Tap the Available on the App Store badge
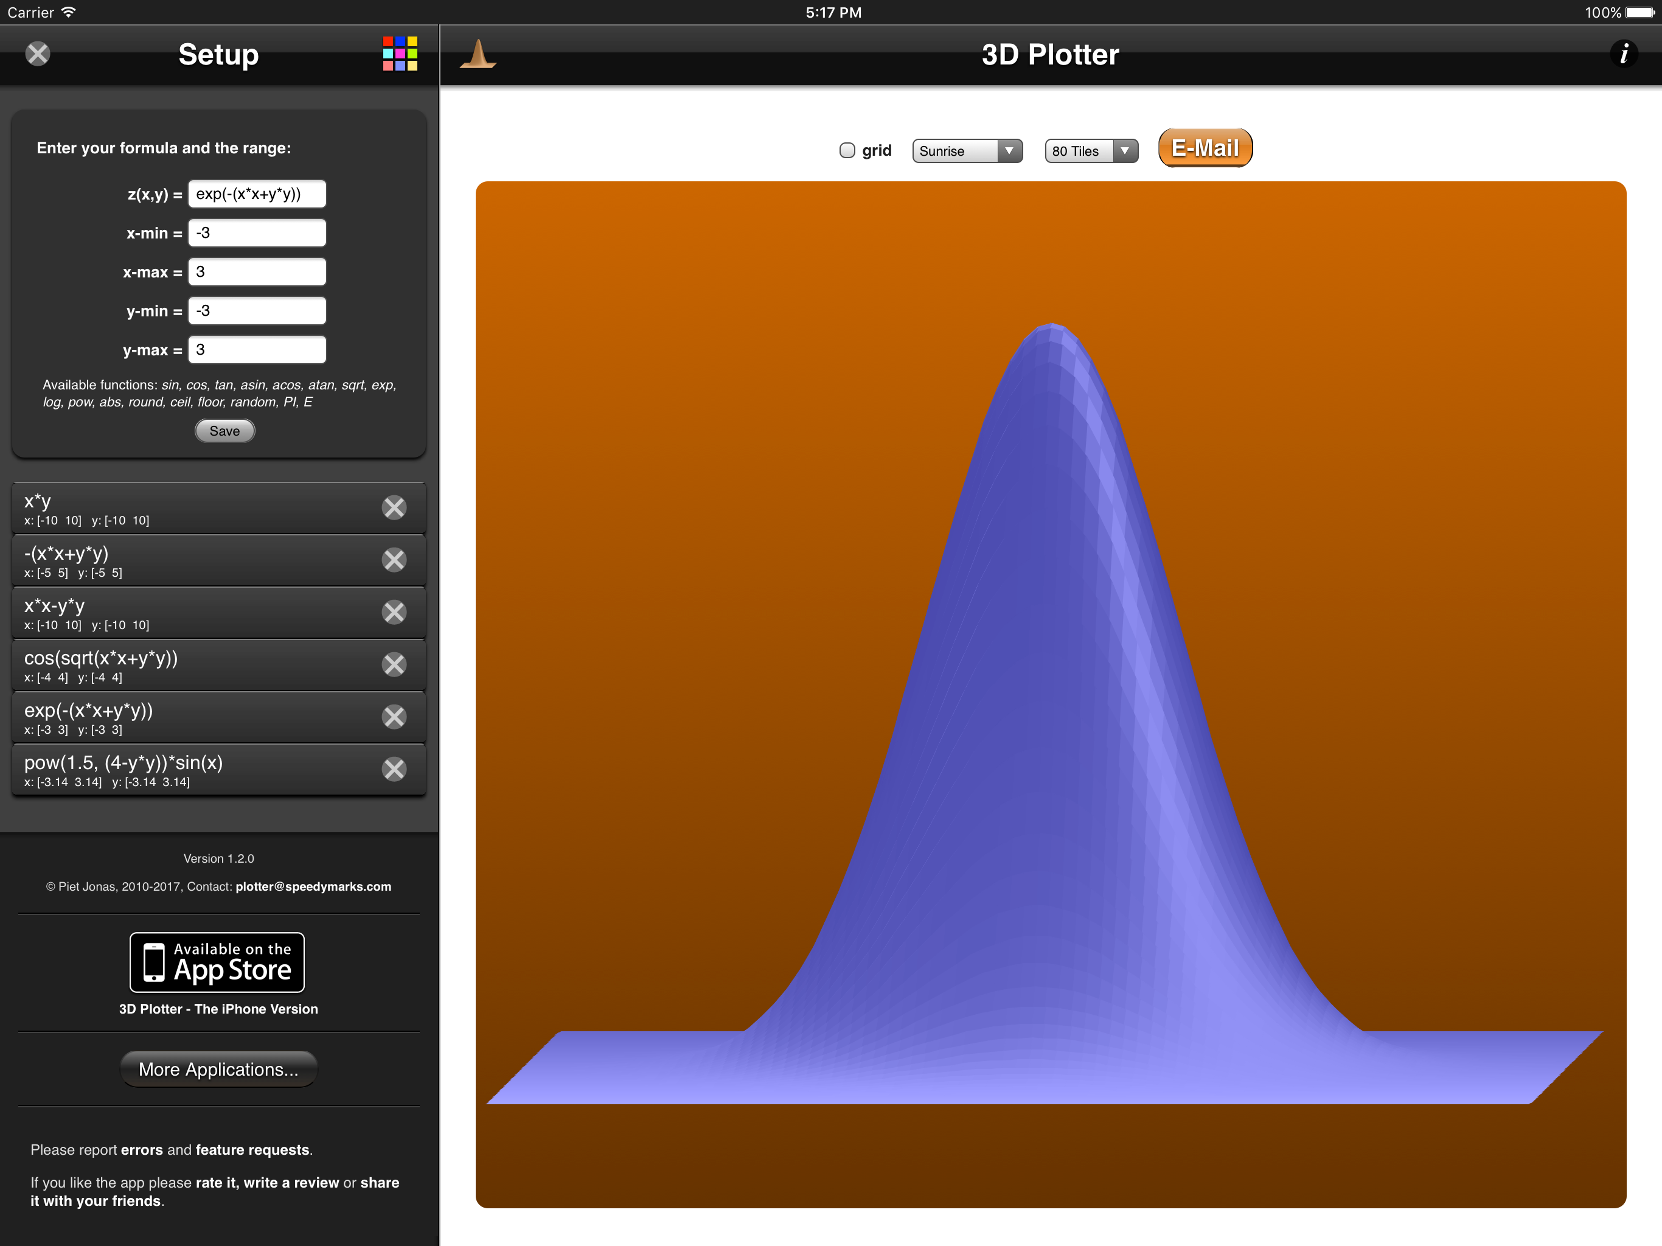 coord(217,962)
